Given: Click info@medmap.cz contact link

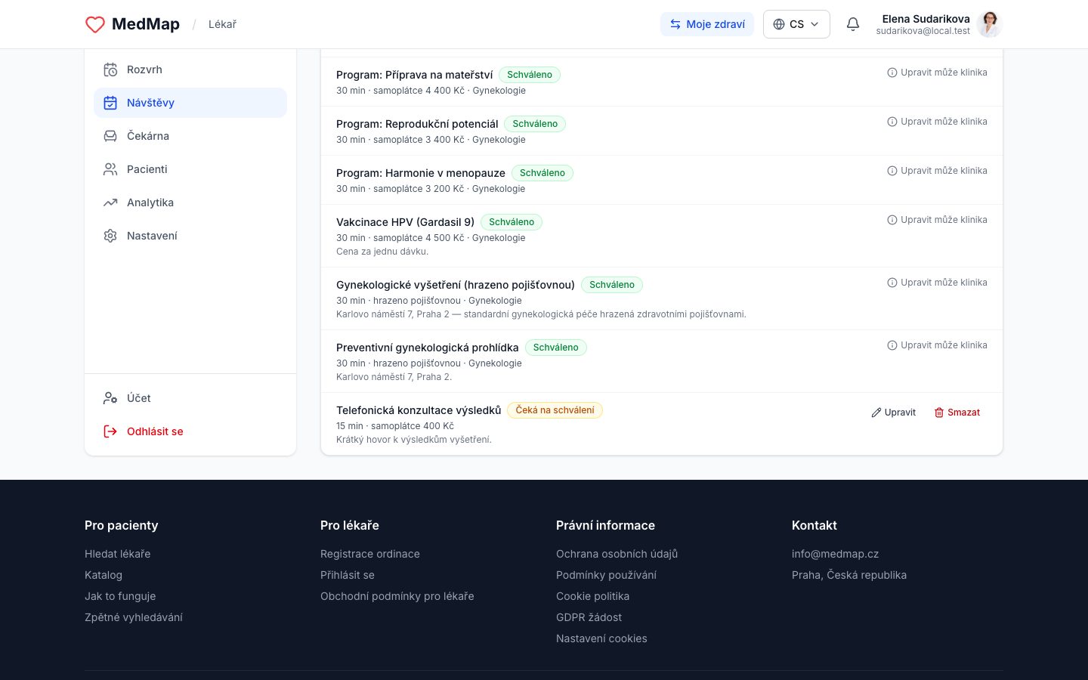Looking at the screenshot, I should click(835, 554).
